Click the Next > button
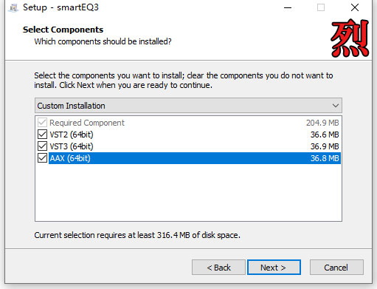Viewport: 377px width, 289px height. 274,268
